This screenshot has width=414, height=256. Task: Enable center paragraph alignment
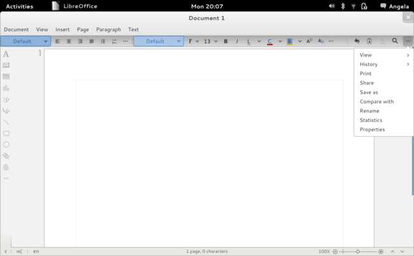tap(69, 41)
